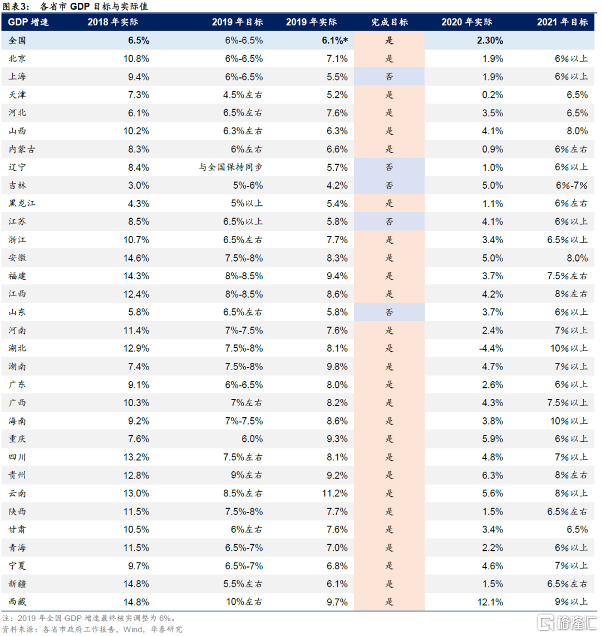Image resolution: width=601 pixels, height=636 pixels.
Task: Click 西藏's 12.1% 2020 actual value
Action: 490,602
